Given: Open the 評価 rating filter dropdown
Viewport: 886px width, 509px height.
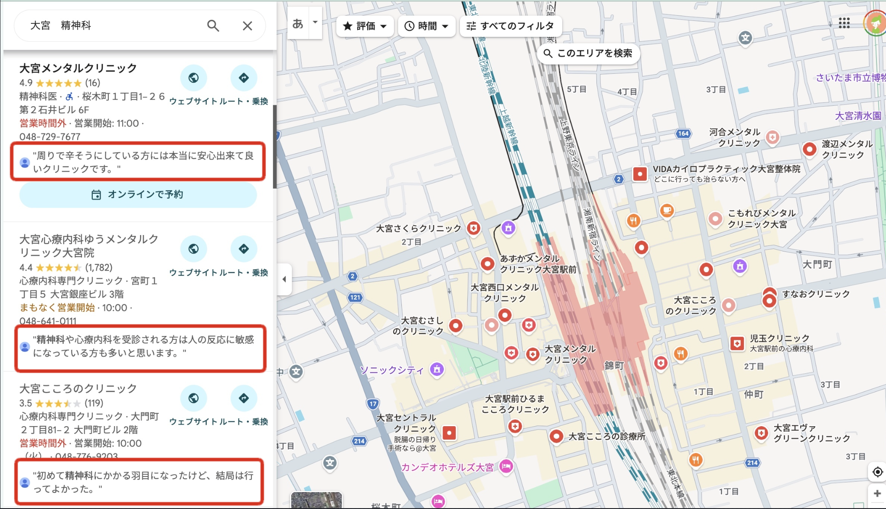Looking at the screenshot, I should [365, 26].
